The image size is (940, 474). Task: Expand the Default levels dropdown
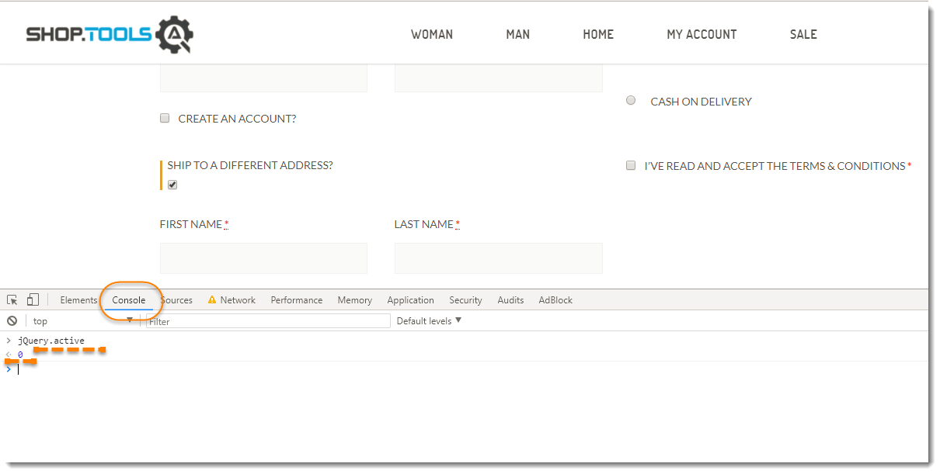click(x=429, y=321)
